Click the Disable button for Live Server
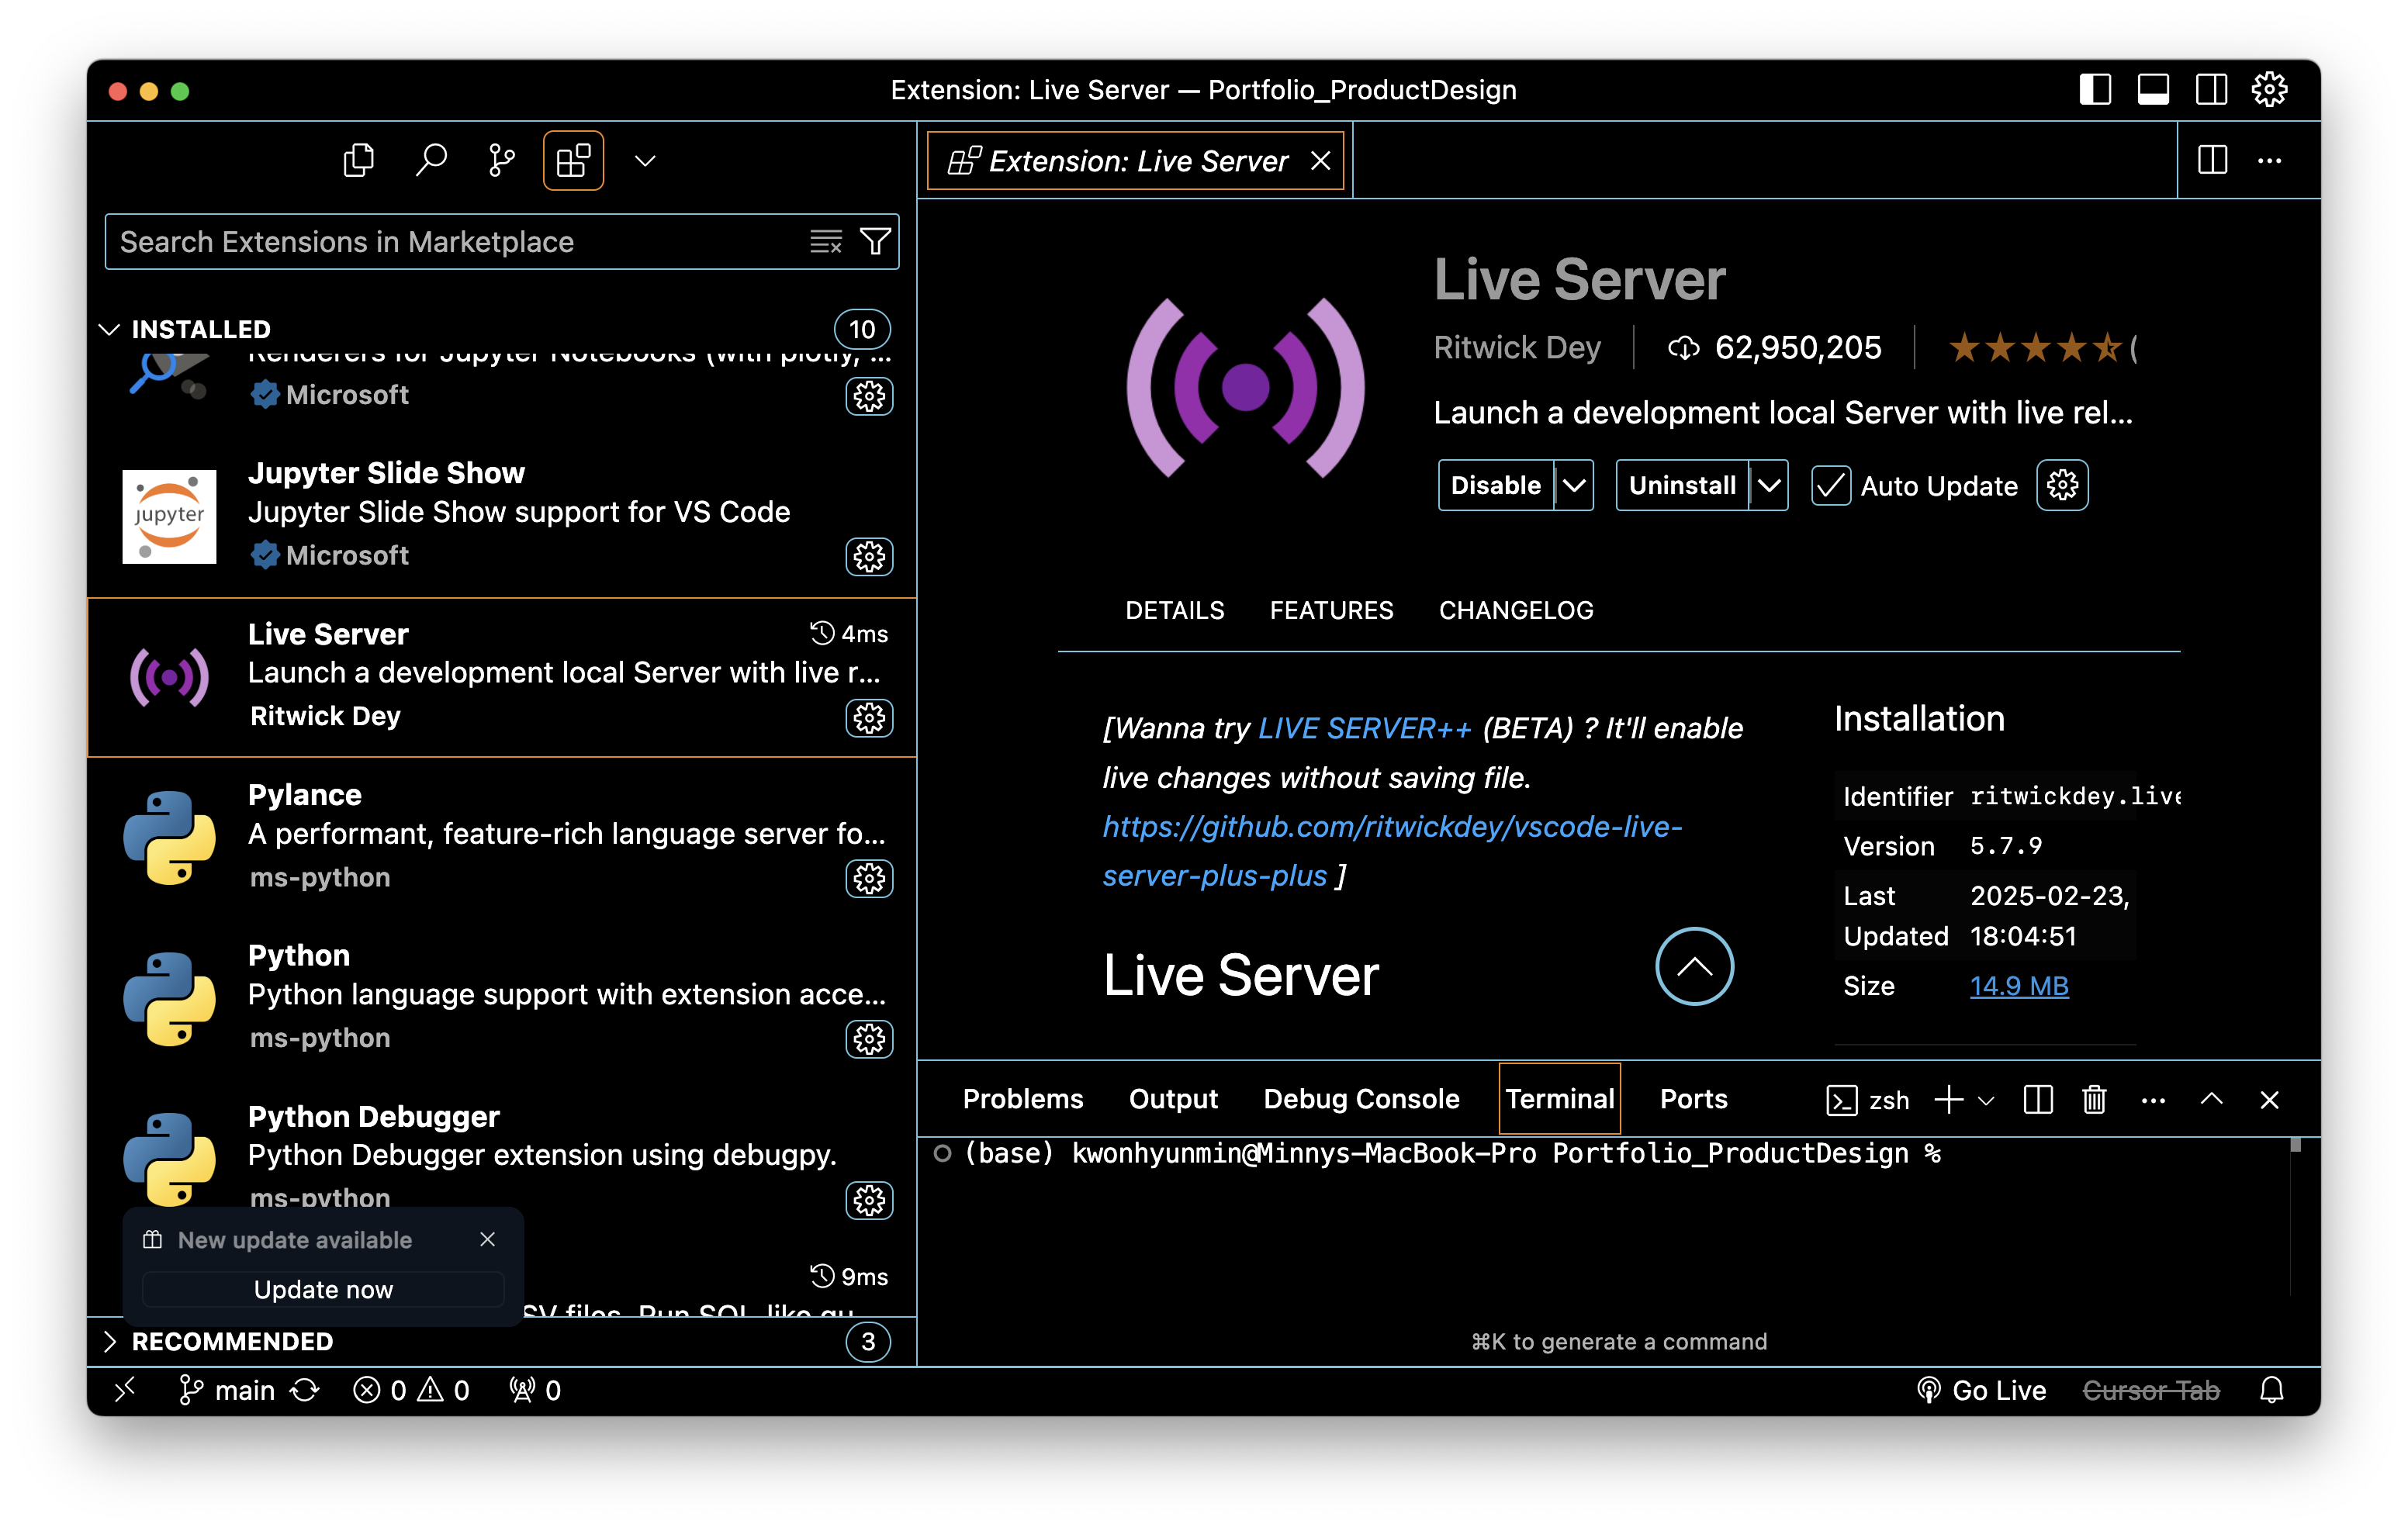This screenshot has width=2408, height=1531. 1495,486
